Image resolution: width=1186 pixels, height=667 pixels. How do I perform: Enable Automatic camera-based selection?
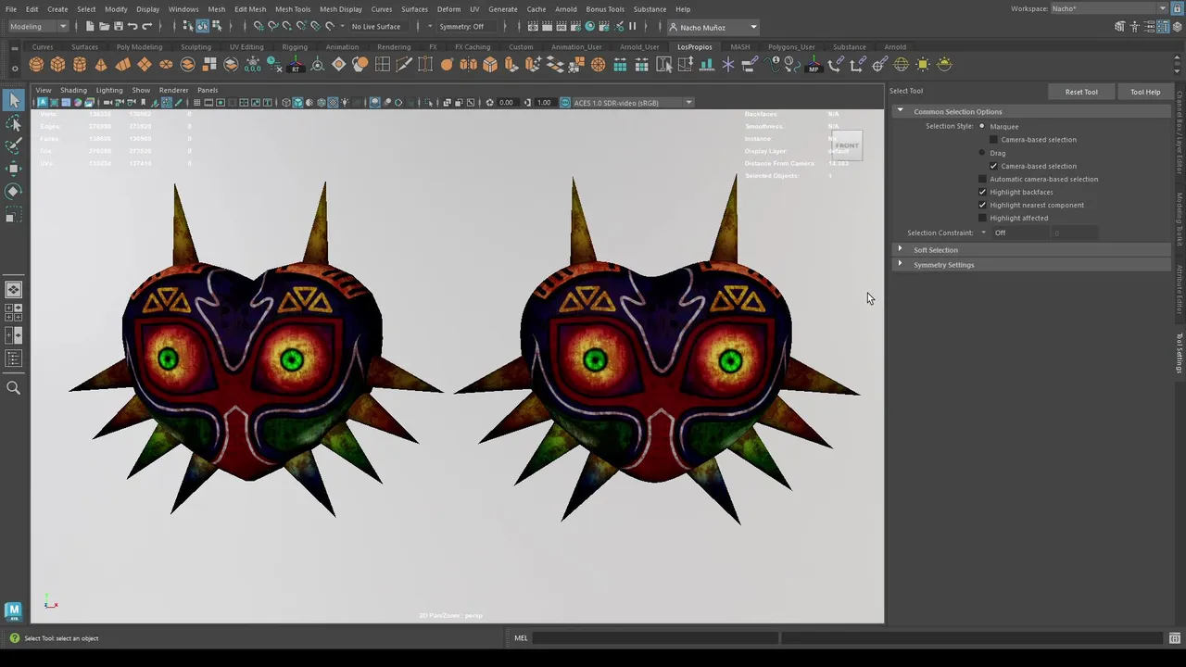click(983, 179)
